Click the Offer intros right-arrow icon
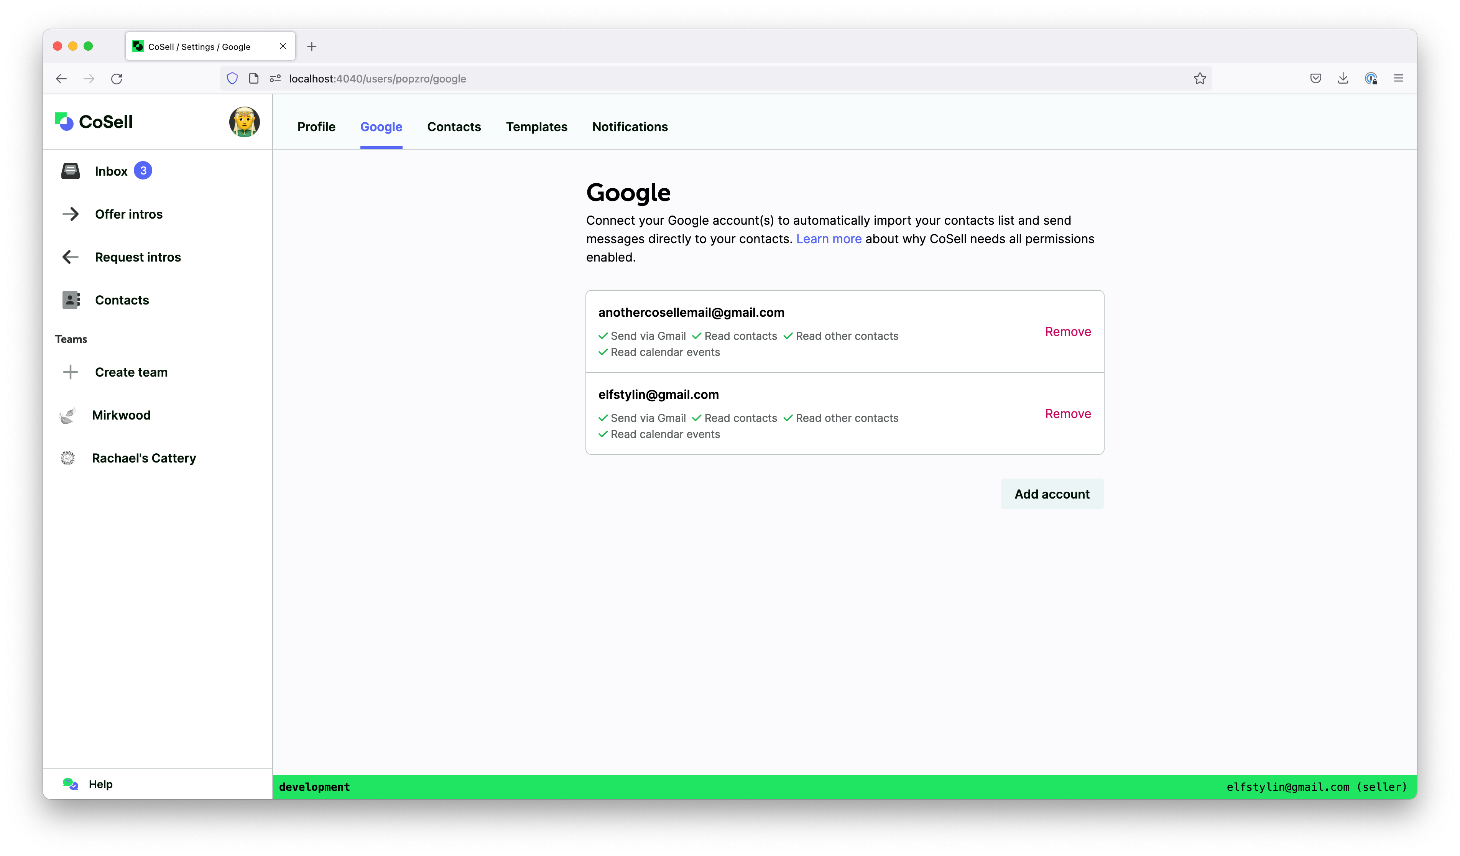The width and height of the screenshot is (1460, 856). click(71, 214)
